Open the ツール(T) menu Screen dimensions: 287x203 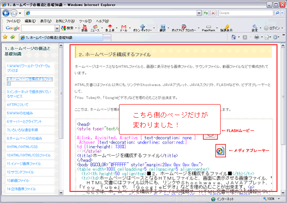(x=85, y=21)
